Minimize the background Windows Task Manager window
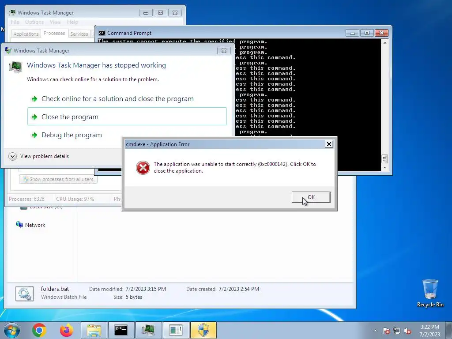The image size is (452, 339). click(146, 13)
